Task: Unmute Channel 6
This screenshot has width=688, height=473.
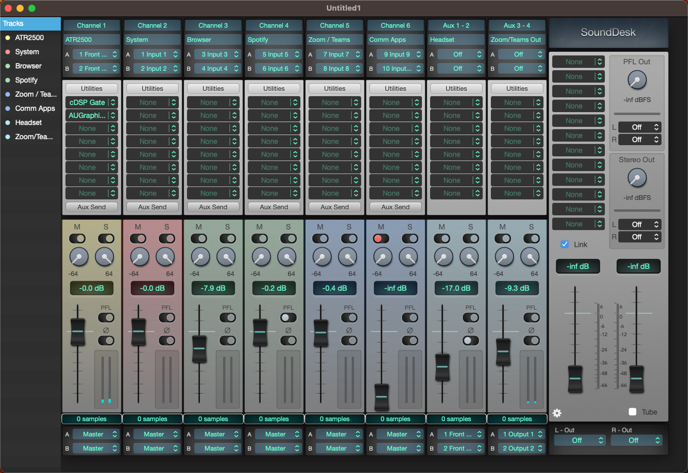Action: click(381, 239)
